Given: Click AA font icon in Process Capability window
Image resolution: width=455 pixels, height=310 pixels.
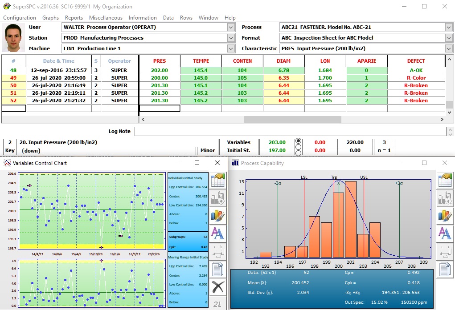Looking at the screenshot, I should (x=445, y=233).
